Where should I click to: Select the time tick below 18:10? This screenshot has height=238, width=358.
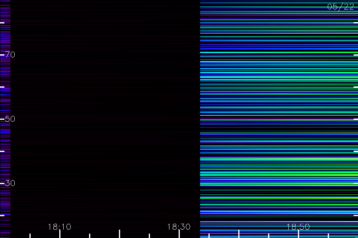(x=60, y=234)
